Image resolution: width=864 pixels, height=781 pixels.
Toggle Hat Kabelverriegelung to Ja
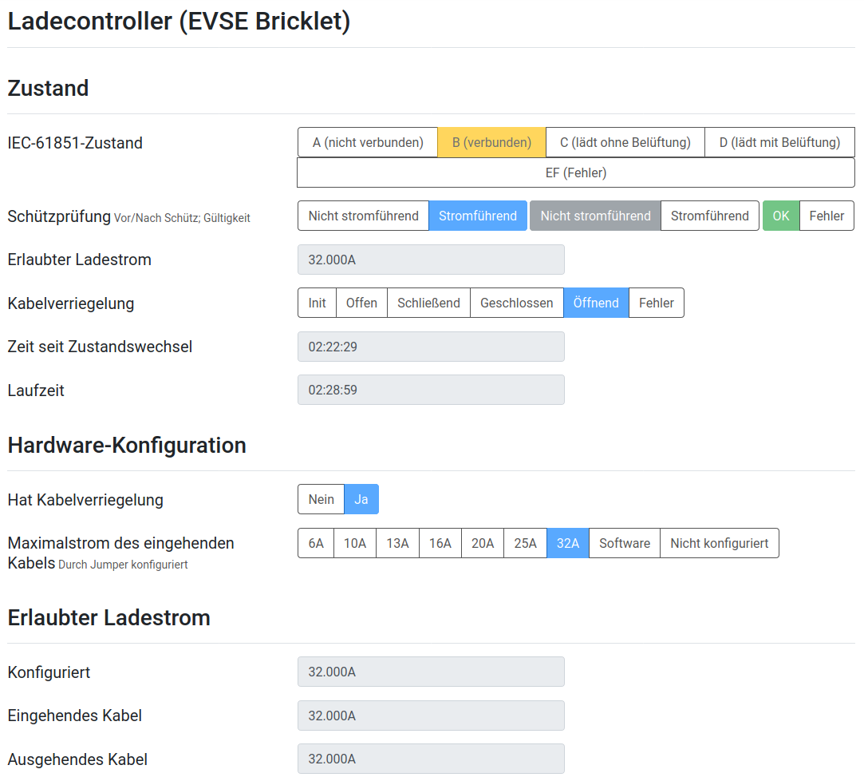click(x=361, y=499)
